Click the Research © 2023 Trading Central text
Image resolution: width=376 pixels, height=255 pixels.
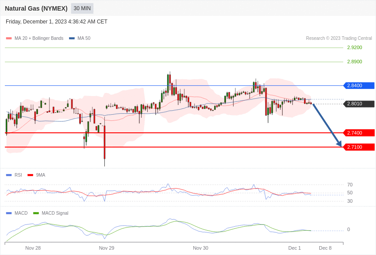click(x=339, y=39)
